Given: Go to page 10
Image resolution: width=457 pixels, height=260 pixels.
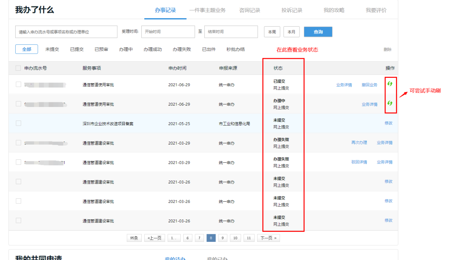Looking at the screenshot, I should pos(235,238).
